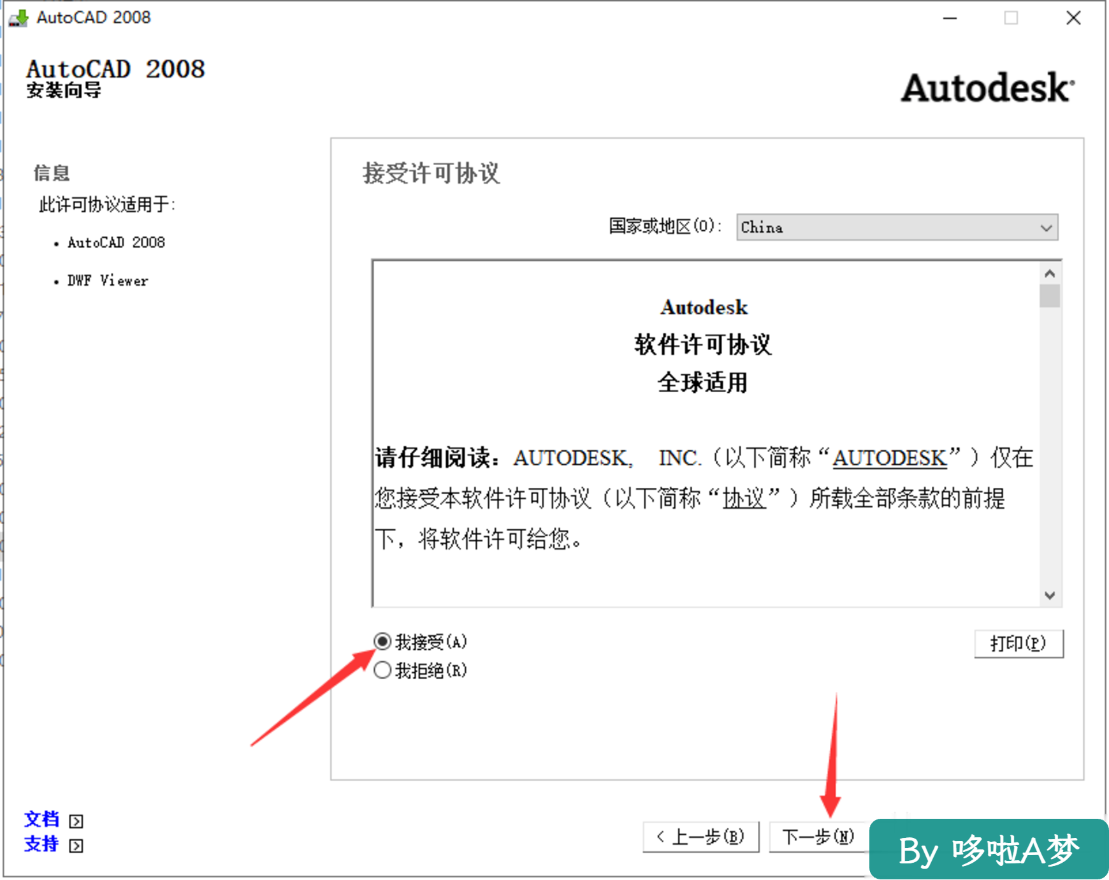Click the arrow icon beside 支持

click(76, 846)
